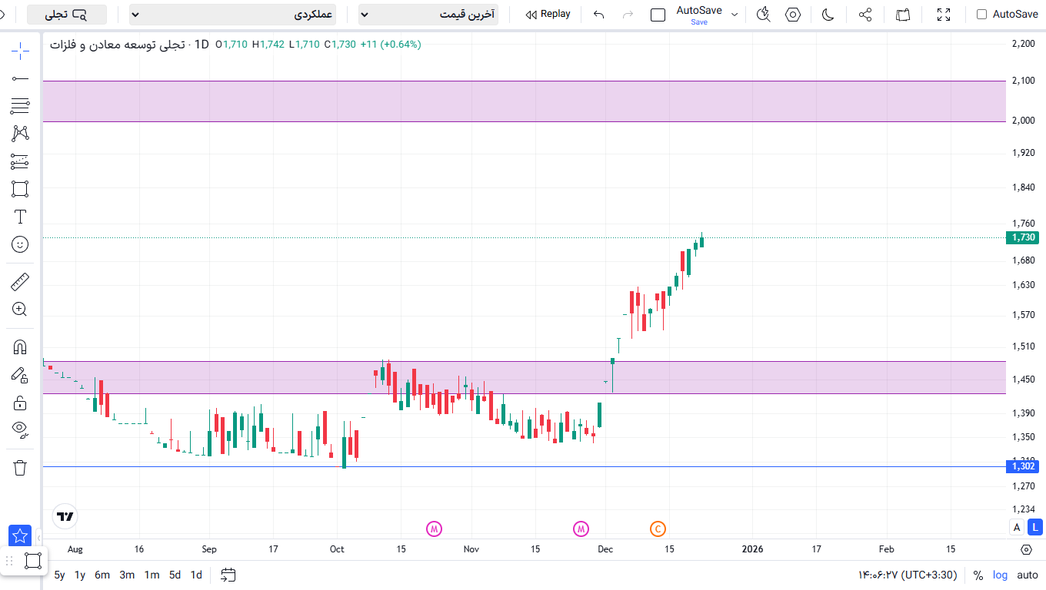Select the text annotation tool
This screenshot has height=590, width=1046.
[x=20, y=217]
